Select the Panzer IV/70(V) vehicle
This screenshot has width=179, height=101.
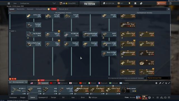coord(109,53)
